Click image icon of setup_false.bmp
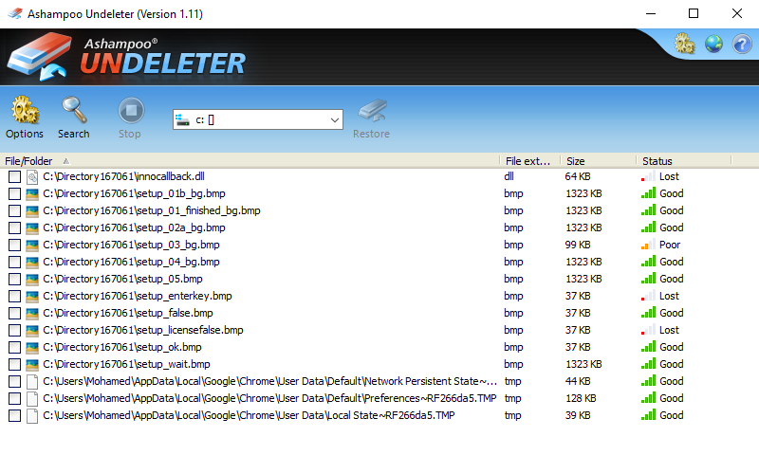 tap(32, 314)
